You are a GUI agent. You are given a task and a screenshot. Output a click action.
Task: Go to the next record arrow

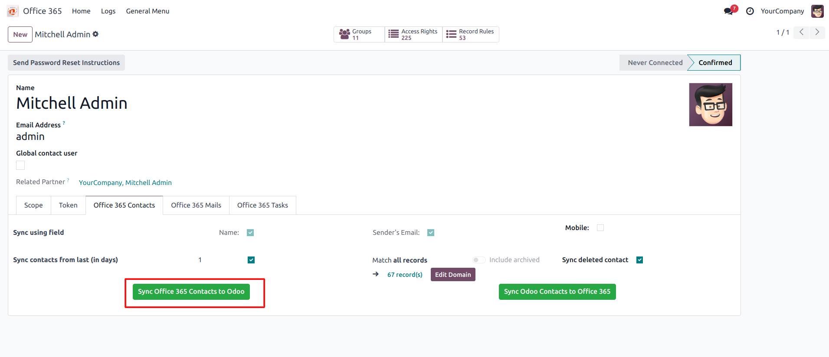[817, 32]
